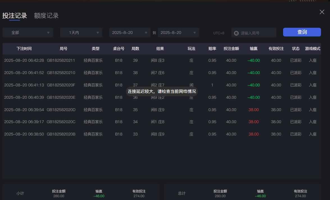Select the 投注记录 tab
This screenshot has height=200, width=330.
point(15,15)
